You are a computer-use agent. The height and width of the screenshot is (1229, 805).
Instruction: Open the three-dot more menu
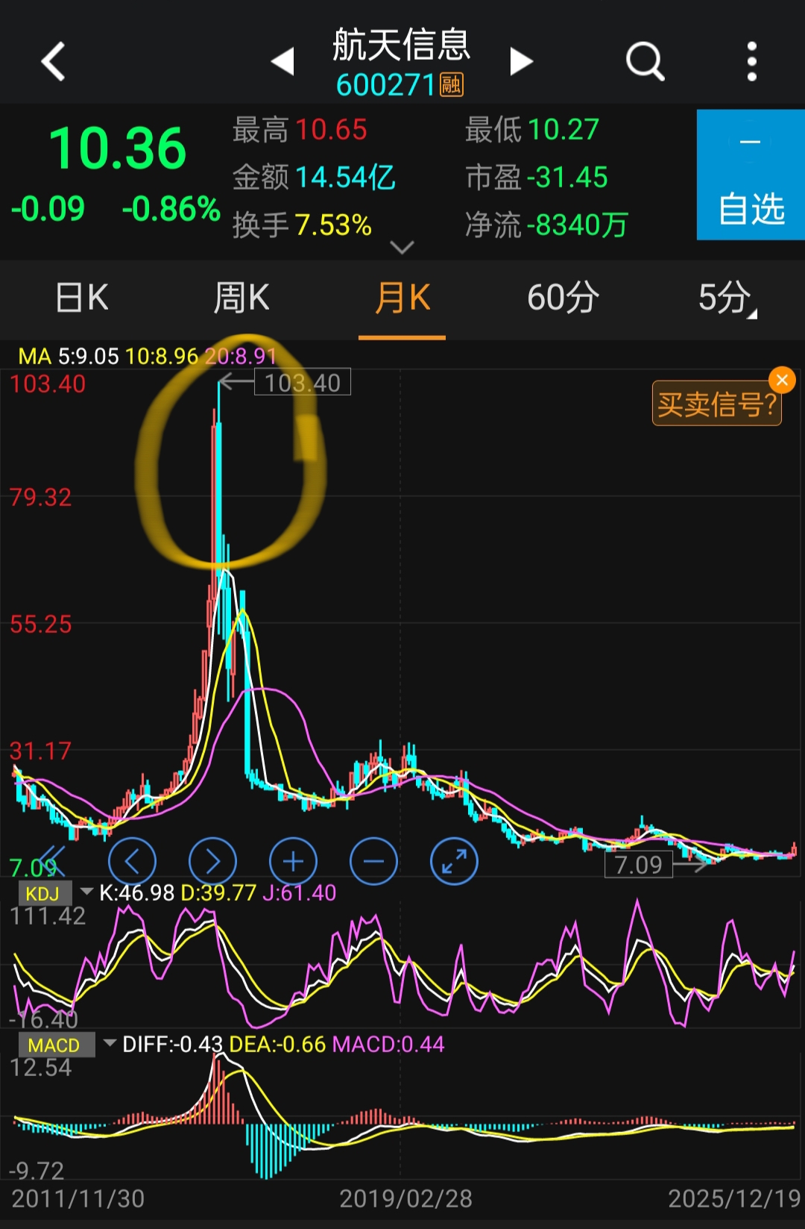[751, 61]
